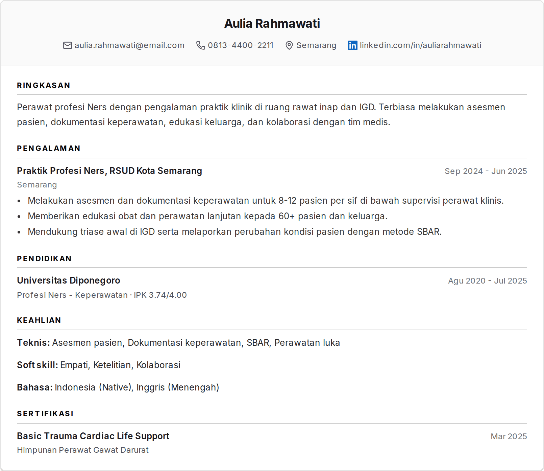The image size is (544, 471).
Task: Click the PENDIDIKAN section heading
Action: (44, 259)
